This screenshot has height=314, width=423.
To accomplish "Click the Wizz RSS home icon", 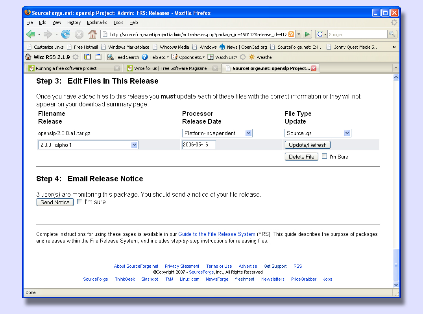I will [28, 57].
